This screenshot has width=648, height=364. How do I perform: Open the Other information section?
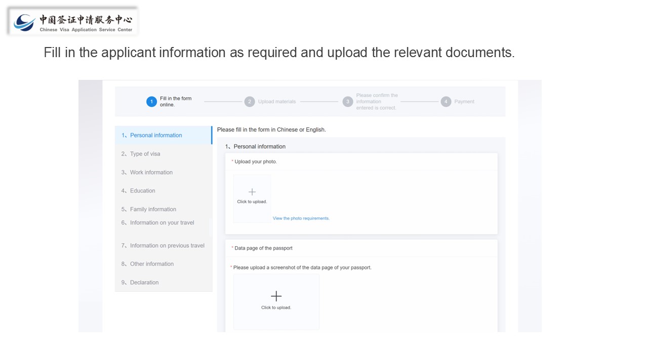coord(164,264)
